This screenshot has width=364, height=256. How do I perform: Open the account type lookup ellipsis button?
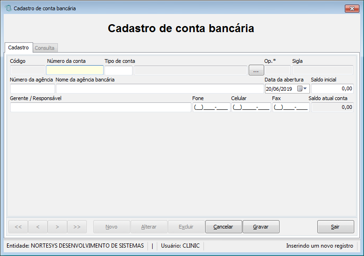(256, 70)
